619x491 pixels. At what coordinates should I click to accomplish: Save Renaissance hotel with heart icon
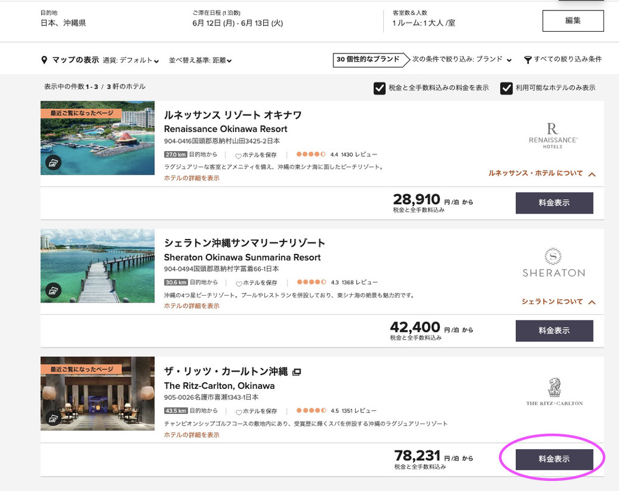coord(238,155)
